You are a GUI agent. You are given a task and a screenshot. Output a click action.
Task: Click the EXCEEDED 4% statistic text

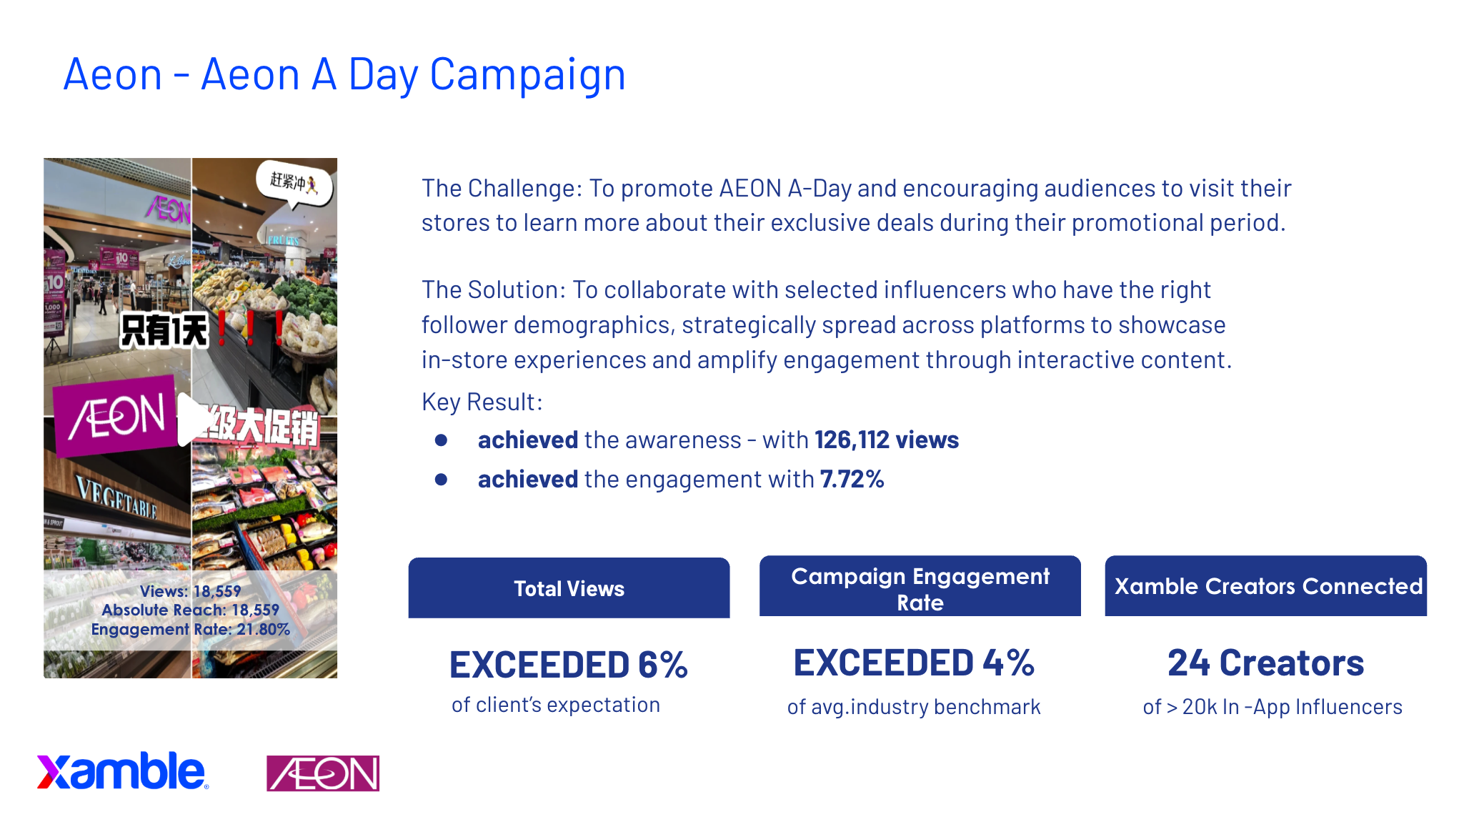(914, 663)
